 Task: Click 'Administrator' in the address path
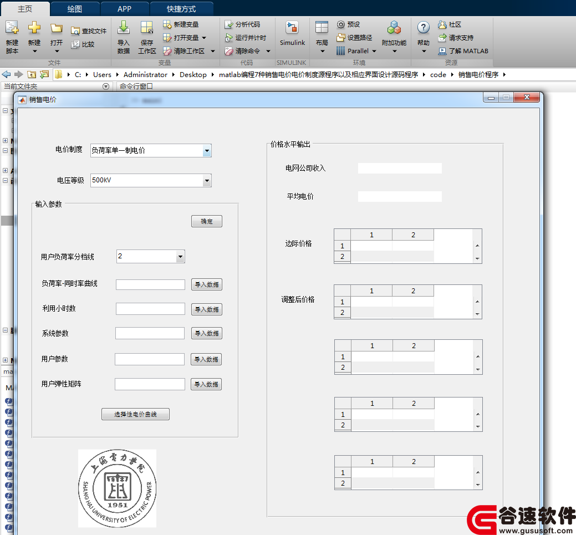pyautogui.click(x=145, y=75)
